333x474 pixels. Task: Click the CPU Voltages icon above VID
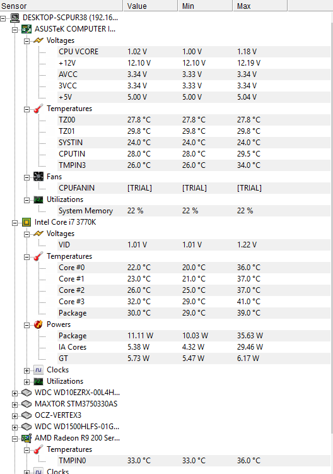click(38, 234)
